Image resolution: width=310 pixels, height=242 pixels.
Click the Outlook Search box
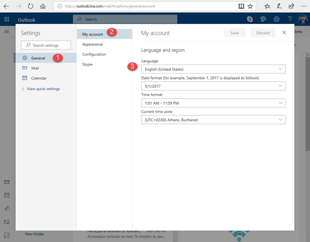[125, 19]
